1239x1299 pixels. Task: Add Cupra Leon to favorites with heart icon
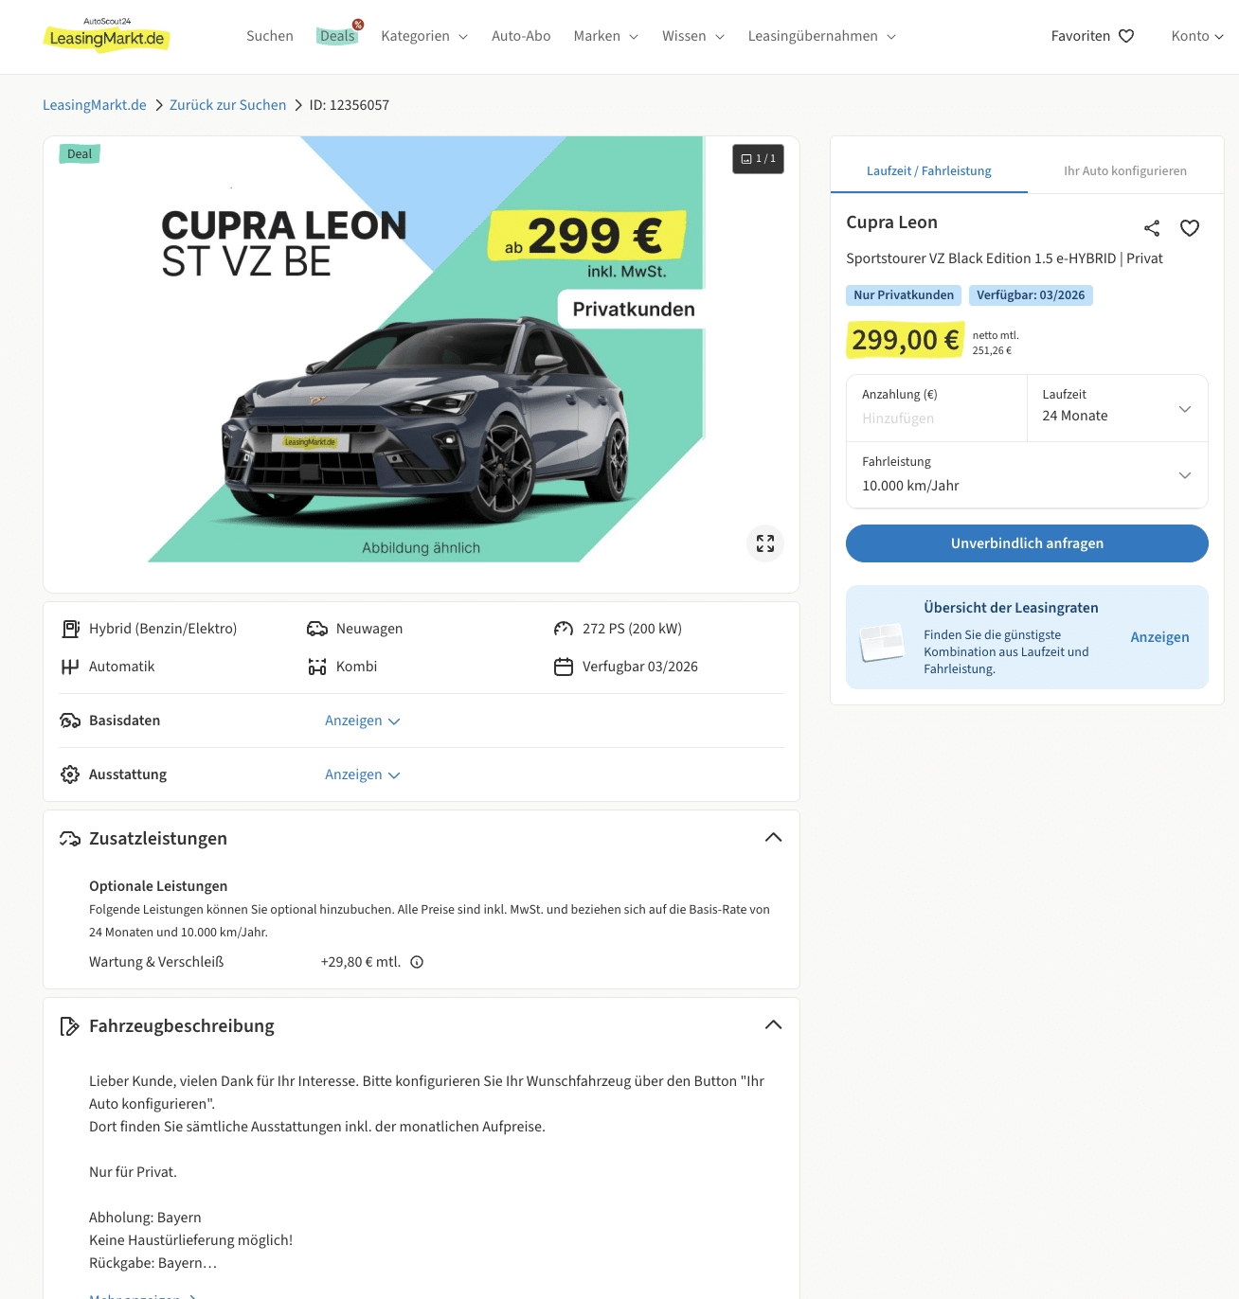pyautogui.click(x=1190, y=228)
